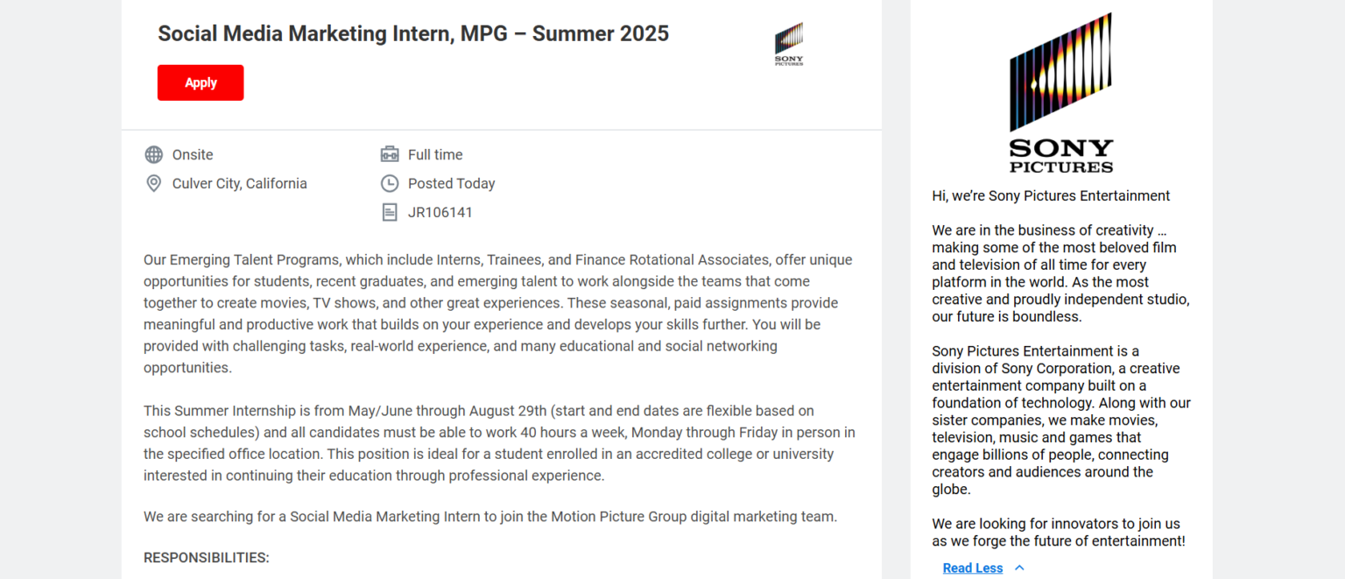Select the Social Media Marketing Intern title

point(412,33)
